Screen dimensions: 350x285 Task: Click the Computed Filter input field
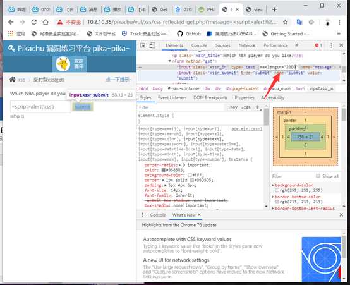click(x=293, y=176)
